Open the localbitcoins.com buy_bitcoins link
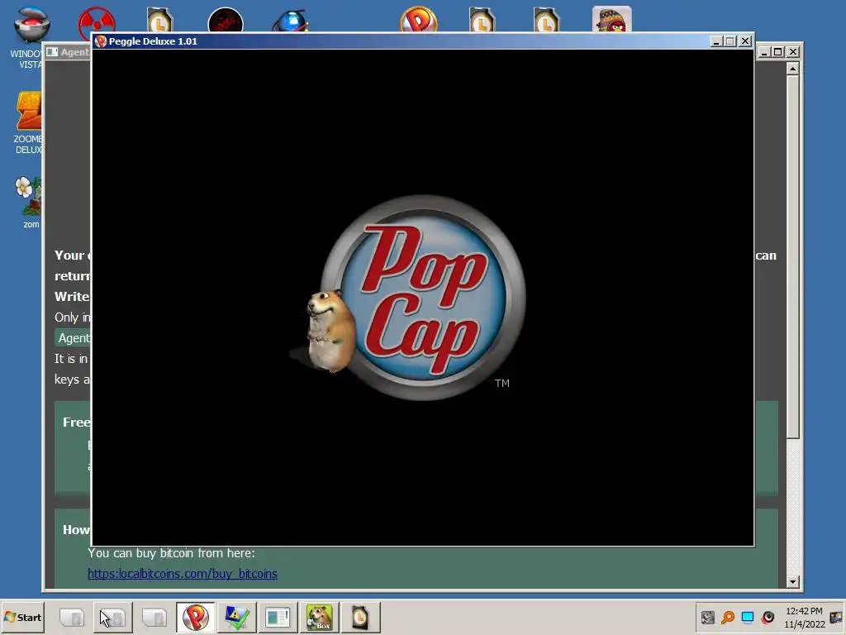The image size is (846, 635). tap(183, 574)
